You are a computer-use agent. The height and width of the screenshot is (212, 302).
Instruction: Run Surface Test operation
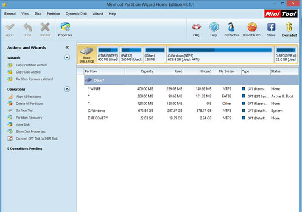(25, 110)
